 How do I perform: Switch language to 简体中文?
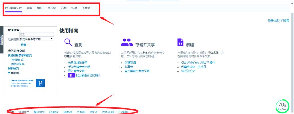24,112
